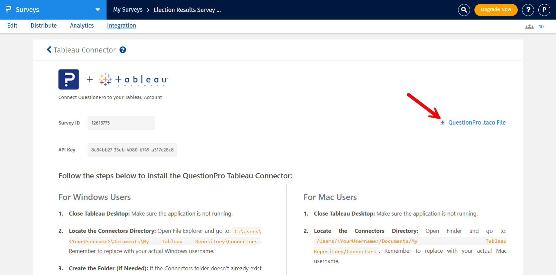Switch to the Analytics tab

pos(82,26)
